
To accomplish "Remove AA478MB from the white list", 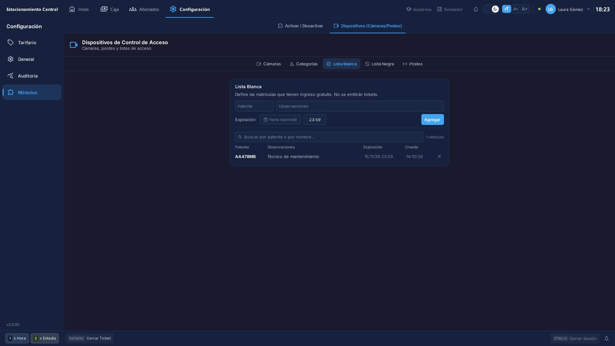I will click(x=439, y=156).
